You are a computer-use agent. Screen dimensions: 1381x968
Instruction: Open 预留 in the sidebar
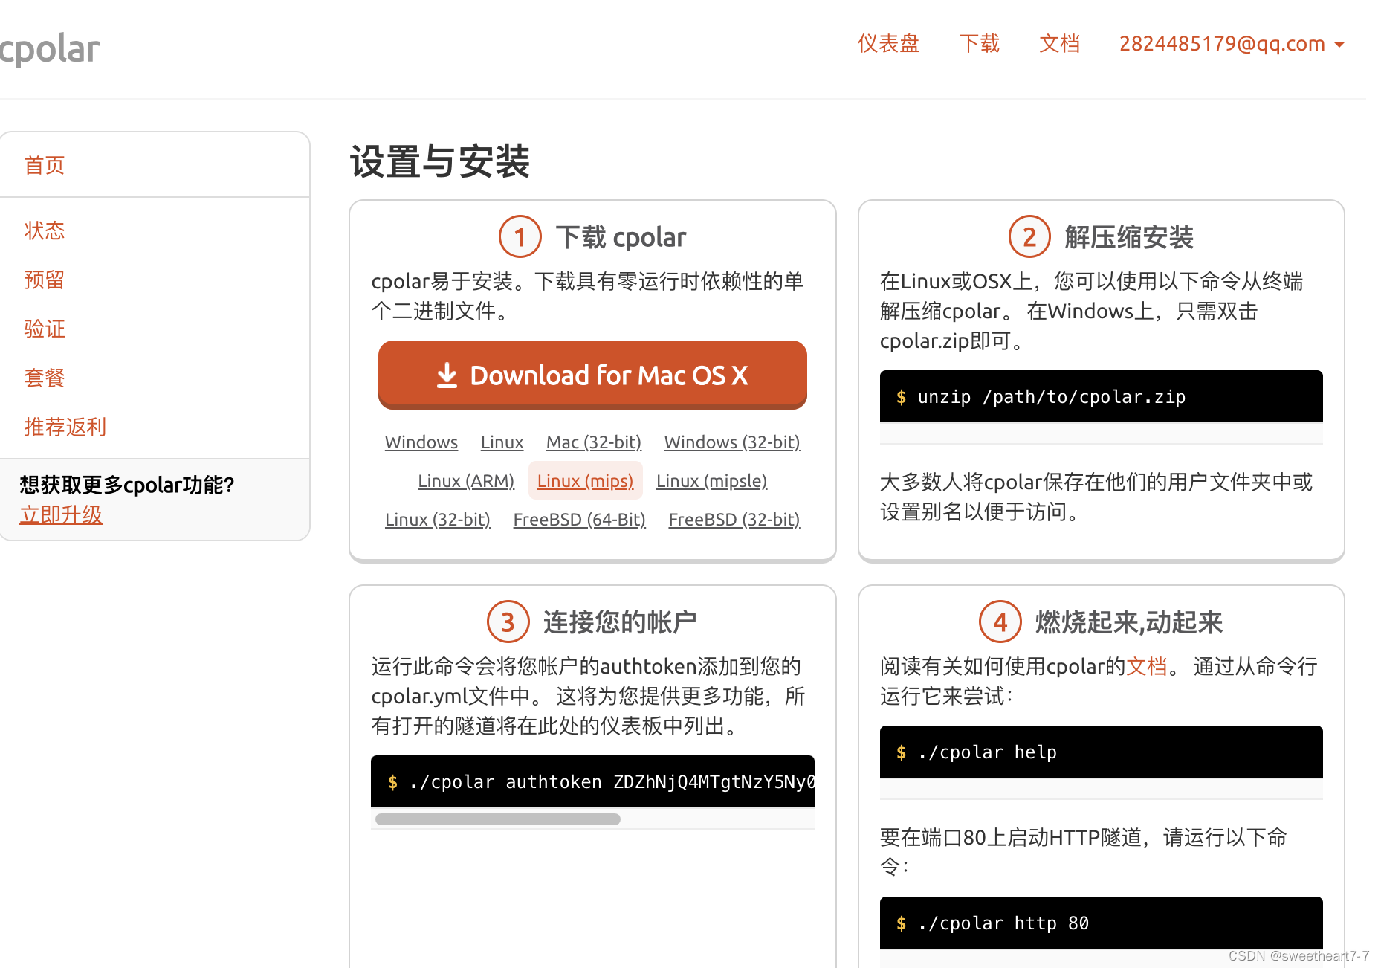click(45, 280)
